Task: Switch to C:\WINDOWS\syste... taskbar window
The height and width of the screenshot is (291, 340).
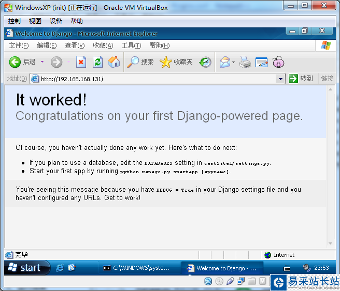Action: tap(139, 268)
